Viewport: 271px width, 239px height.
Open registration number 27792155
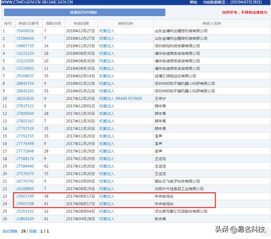click(25, 136)
